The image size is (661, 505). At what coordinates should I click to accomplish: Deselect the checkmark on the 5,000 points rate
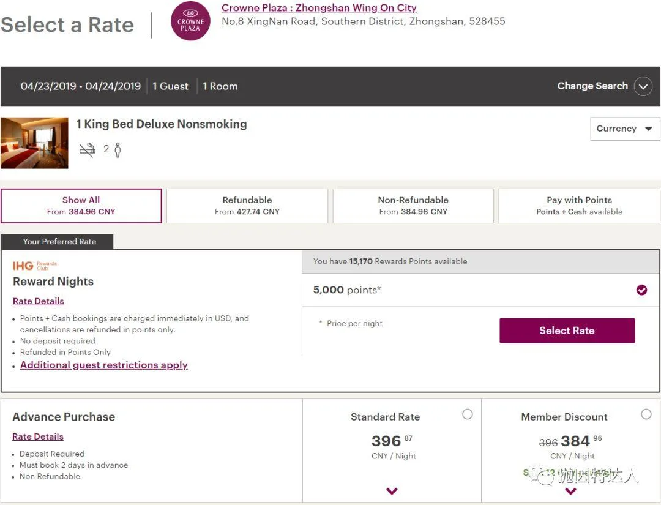(641, 290)
